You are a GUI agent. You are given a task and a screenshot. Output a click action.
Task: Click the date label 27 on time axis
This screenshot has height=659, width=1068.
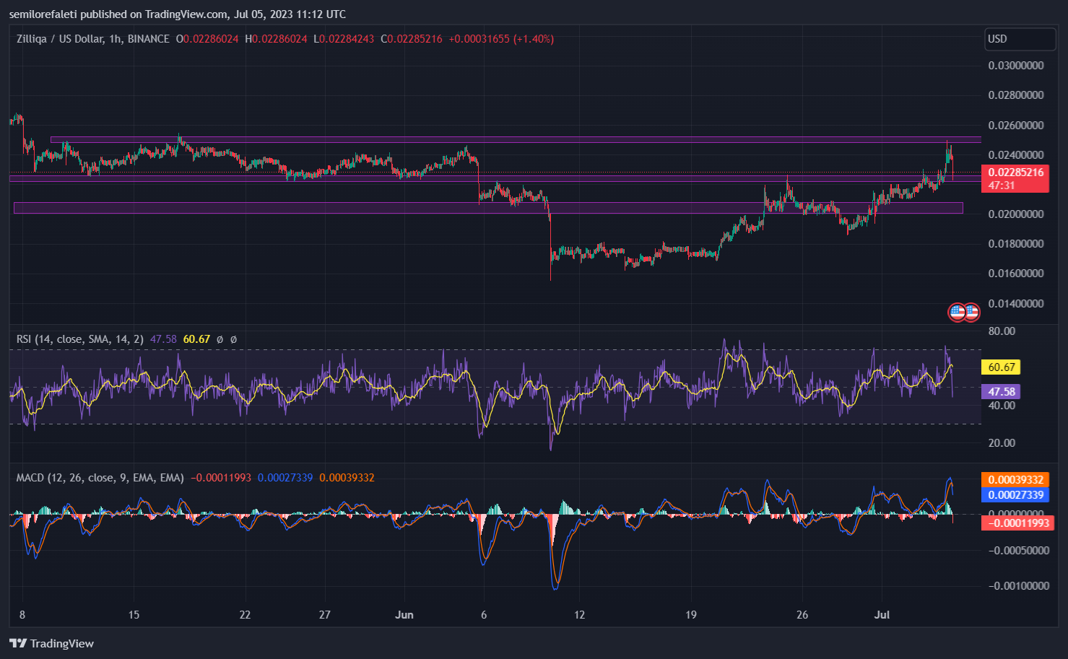point(325,615)
